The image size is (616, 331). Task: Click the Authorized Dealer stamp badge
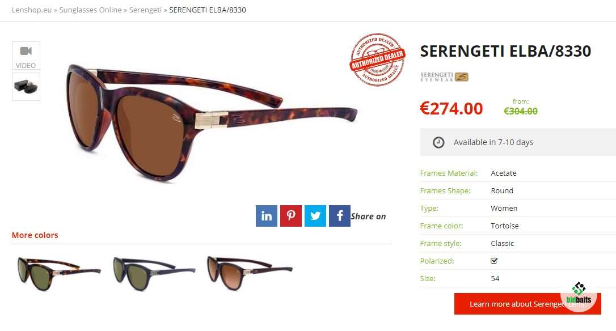(x=378, y=60)
